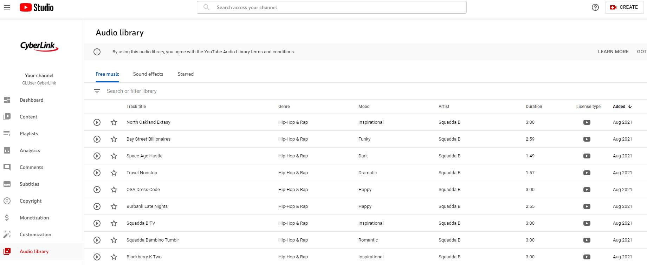647x265 pixels.
Task: Open Monetization in the sidebar
Action: tap(42, 218)
